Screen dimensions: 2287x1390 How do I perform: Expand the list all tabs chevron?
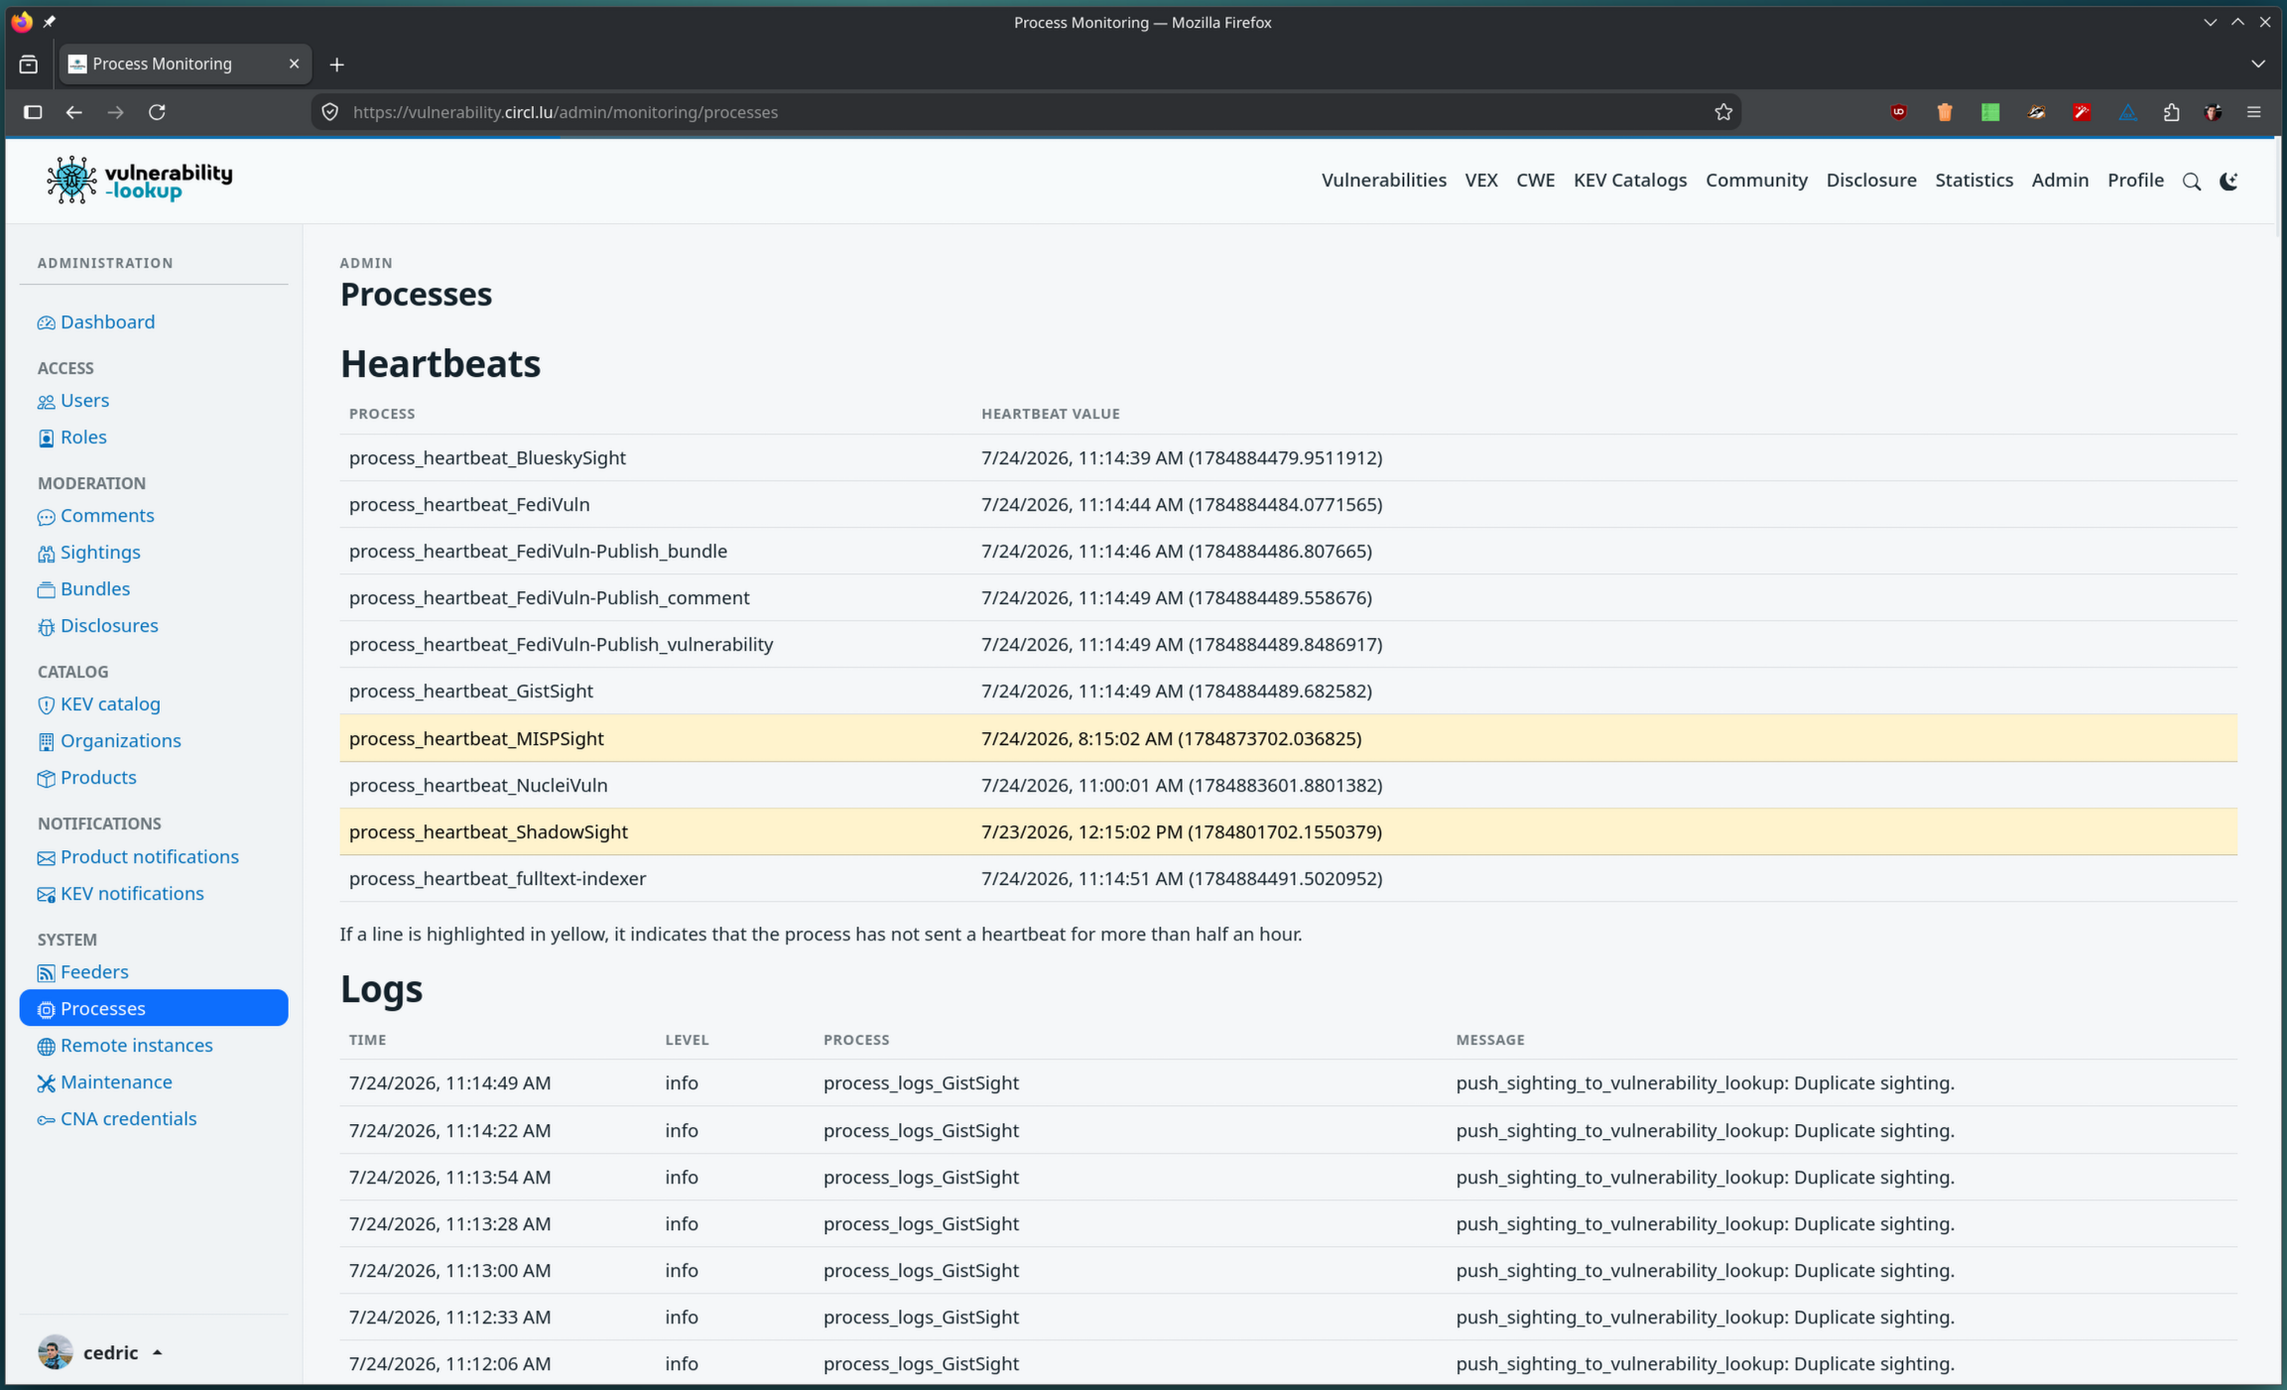[2258, 63]
